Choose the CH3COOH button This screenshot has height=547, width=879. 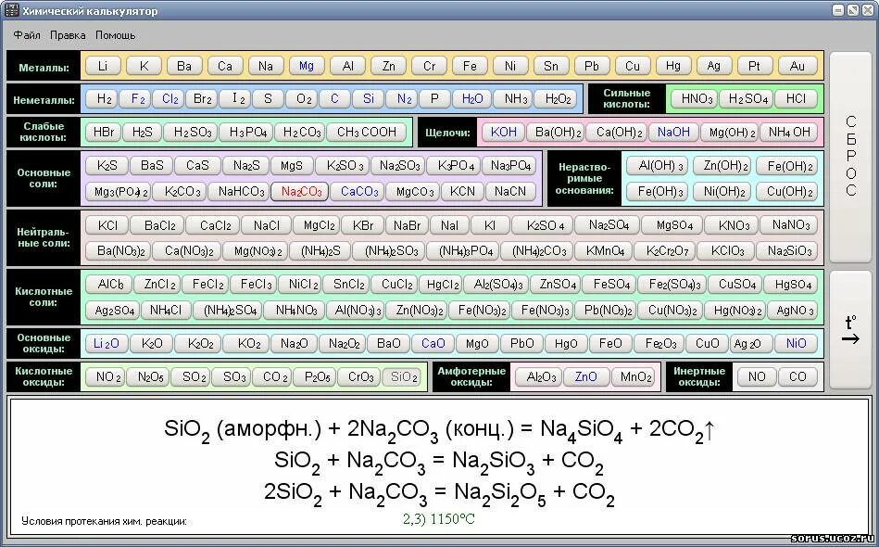coord(367,133)
